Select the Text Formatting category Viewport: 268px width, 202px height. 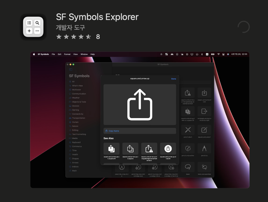point(78,134)
